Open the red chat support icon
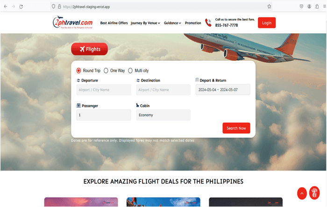Viewport: 327px width, 207px height. [314, 193]
